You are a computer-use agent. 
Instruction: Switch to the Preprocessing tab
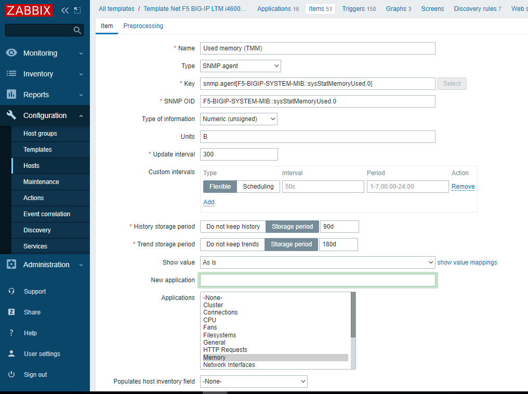pos(143,26)
